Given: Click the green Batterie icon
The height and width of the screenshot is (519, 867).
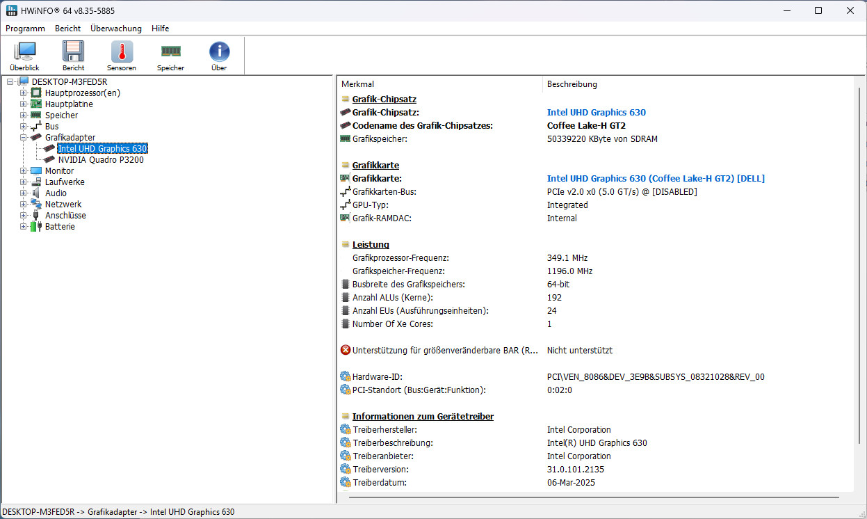Looking at the screenshot, I should tap(36, 227).
